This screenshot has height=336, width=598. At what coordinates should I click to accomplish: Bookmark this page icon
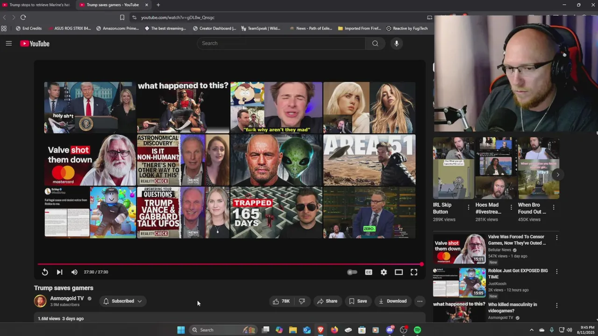[x=122, y=17]
